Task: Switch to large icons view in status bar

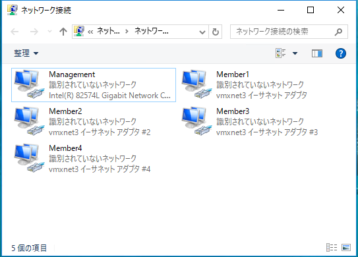Action: point(346,247)
